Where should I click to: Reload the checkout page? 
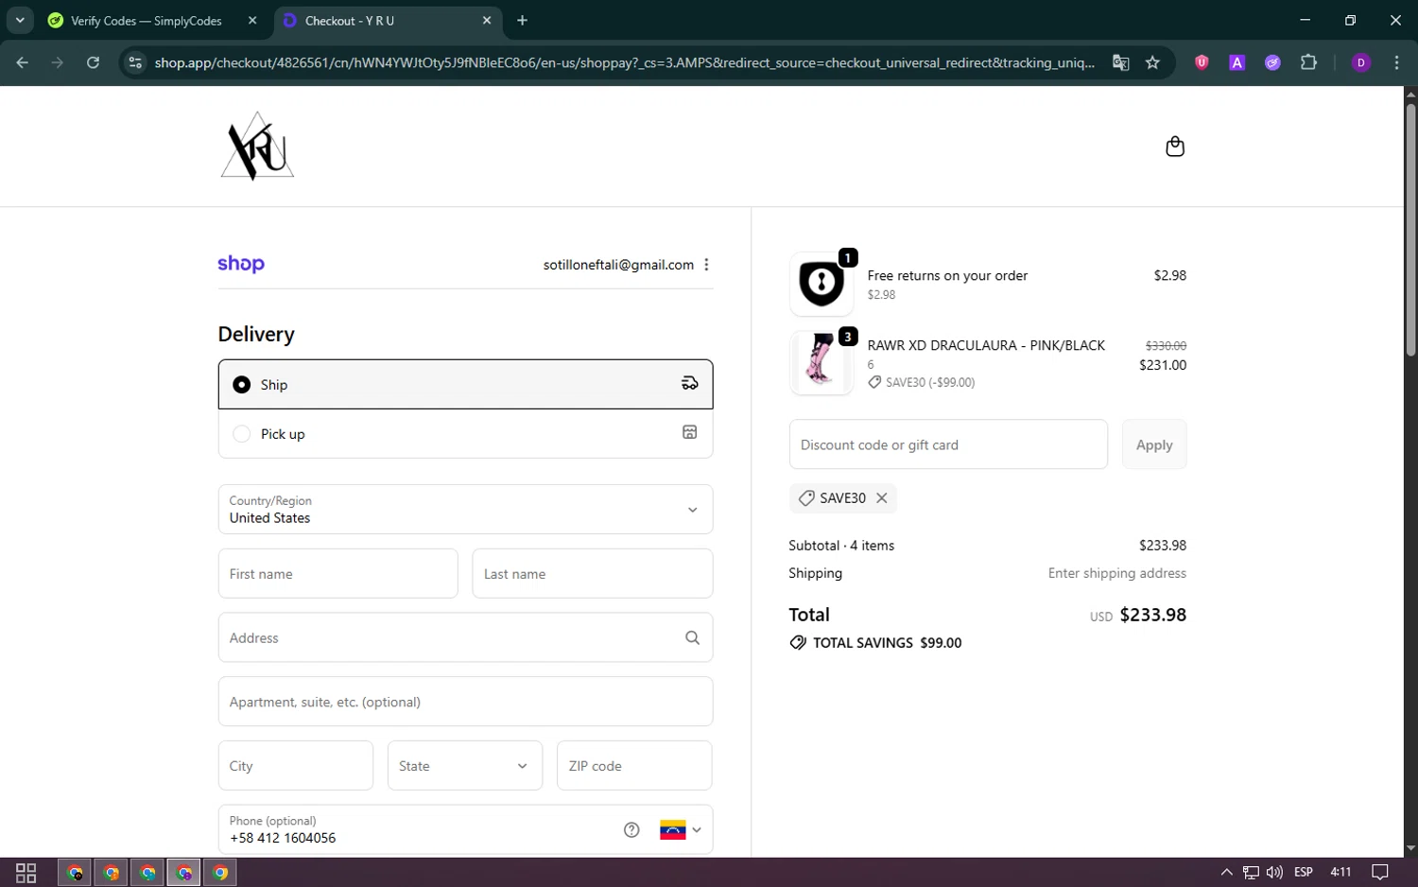(x=93, y=62)
